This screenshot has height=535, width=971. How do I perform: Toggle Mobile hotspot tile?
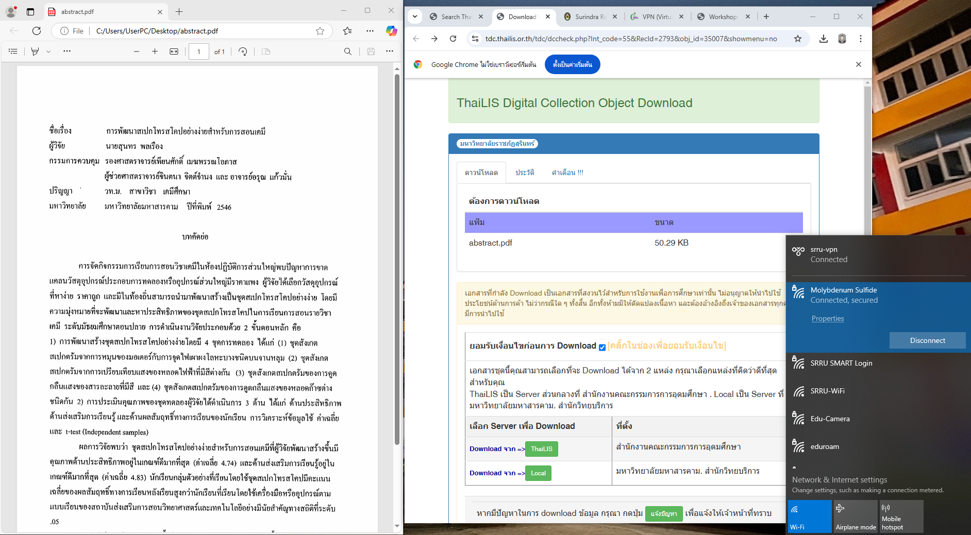[901, 516]
